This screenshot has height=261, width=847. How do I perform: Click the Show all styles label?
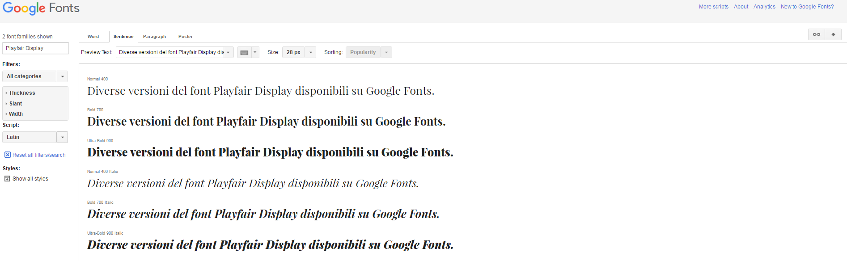[x=30, y=179]
